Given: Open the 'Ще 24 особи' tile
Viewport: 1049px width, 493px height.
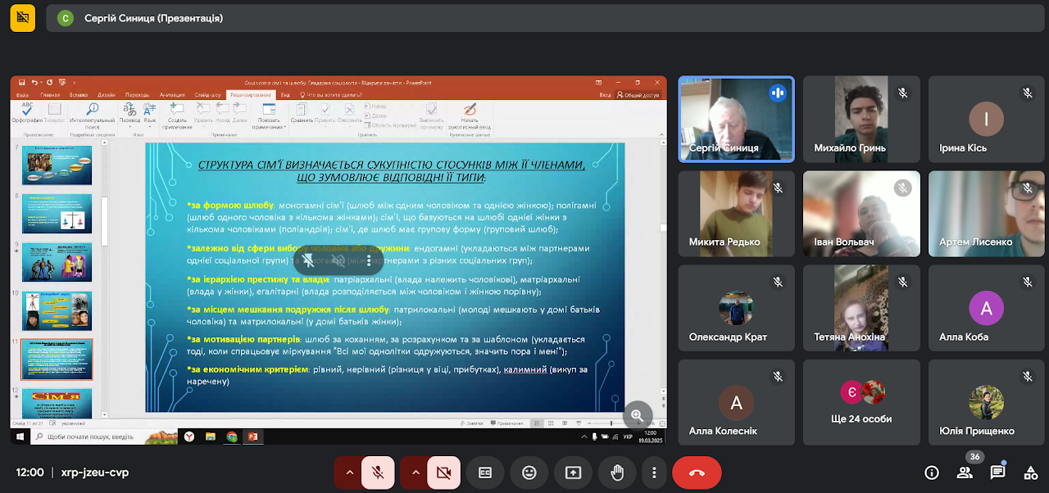Looking at the screenshot, I should point(861,402).
